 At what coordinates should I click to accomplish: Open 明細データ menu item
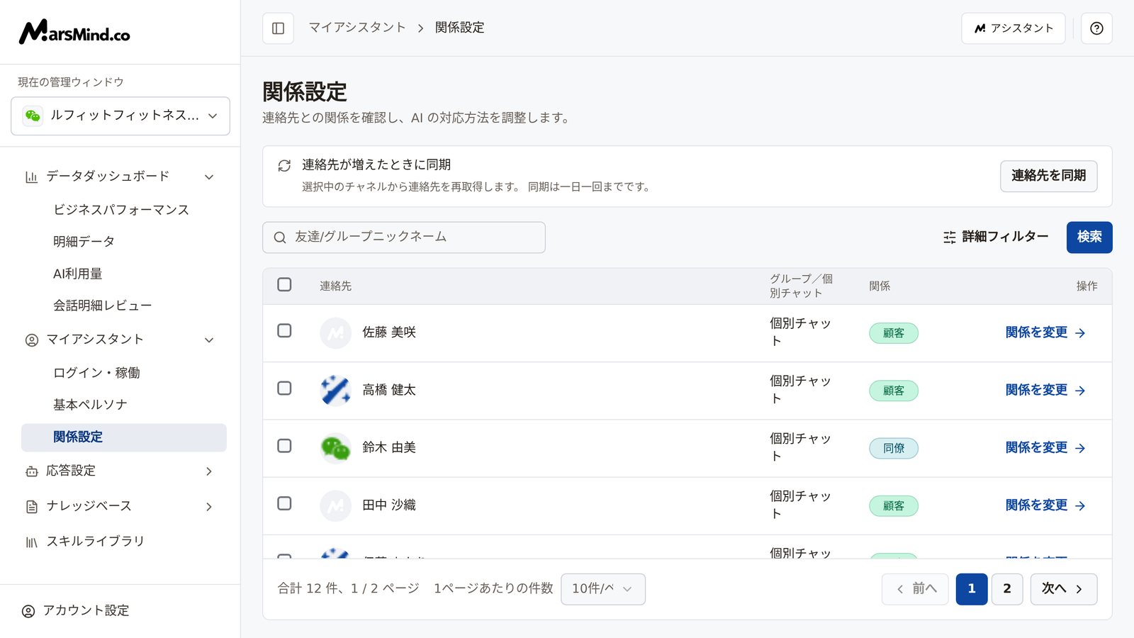(x=84, y=242)
